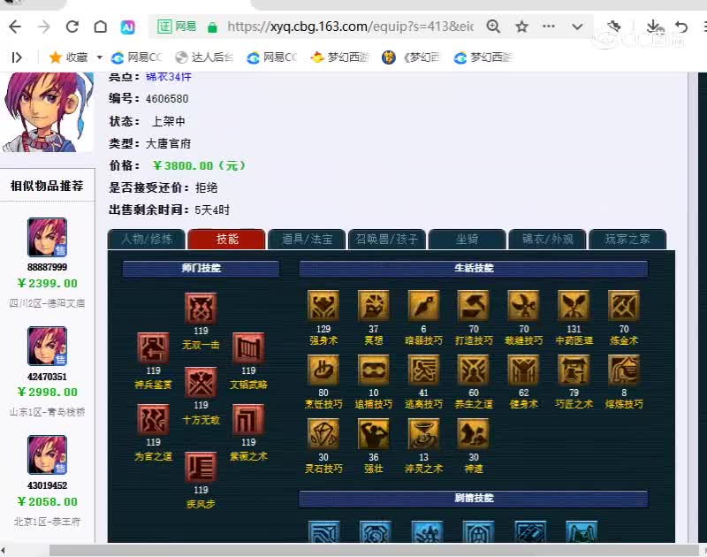
Task: Open the three-dot address bar menu
Action: coord(549,27)
